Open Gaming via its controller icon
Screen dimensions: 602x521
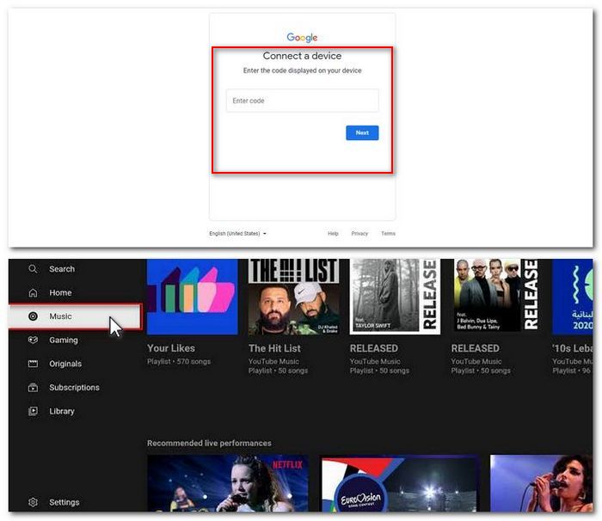[33, 340]
